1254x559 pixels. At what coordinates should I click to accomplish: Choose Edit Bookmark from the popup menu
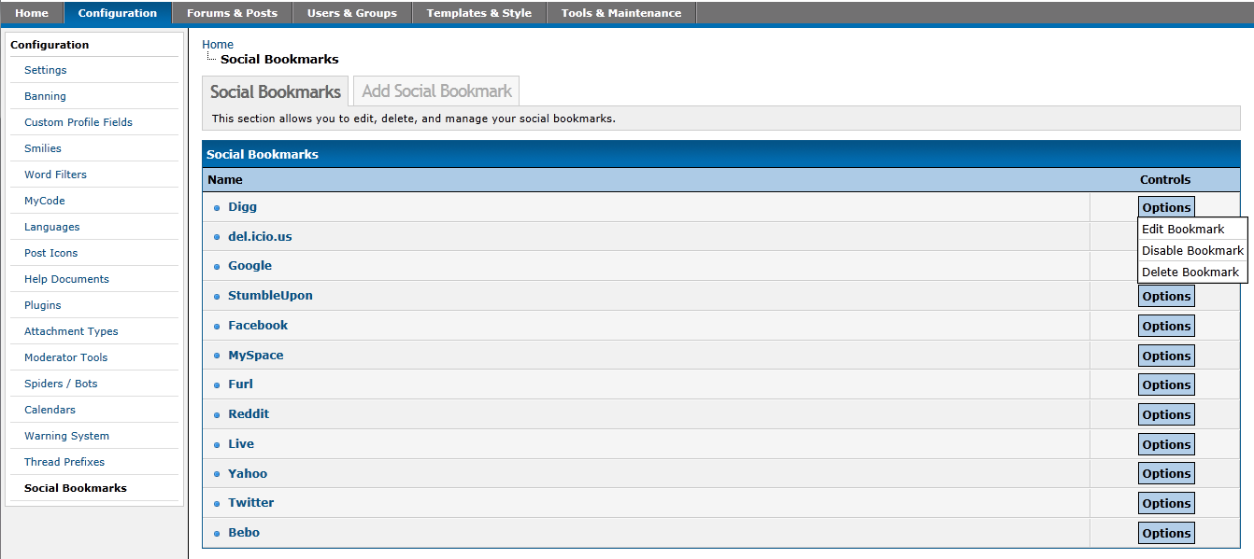click(x=1183, y=230)
